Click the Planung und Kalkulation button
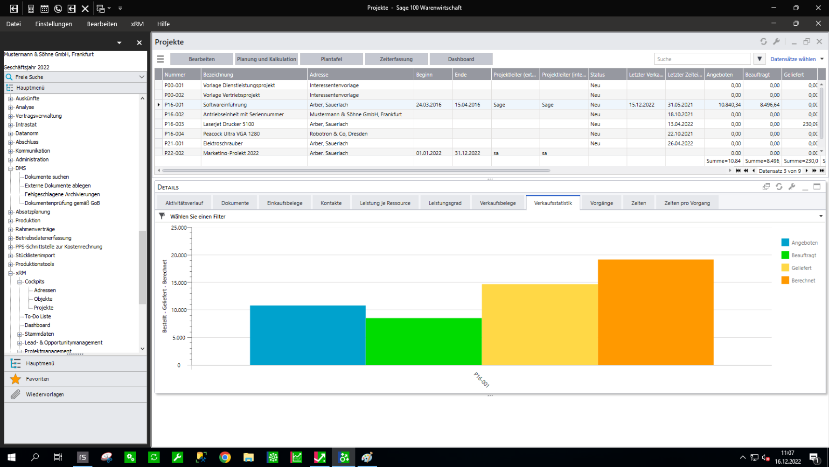 [x=266, y=59]
